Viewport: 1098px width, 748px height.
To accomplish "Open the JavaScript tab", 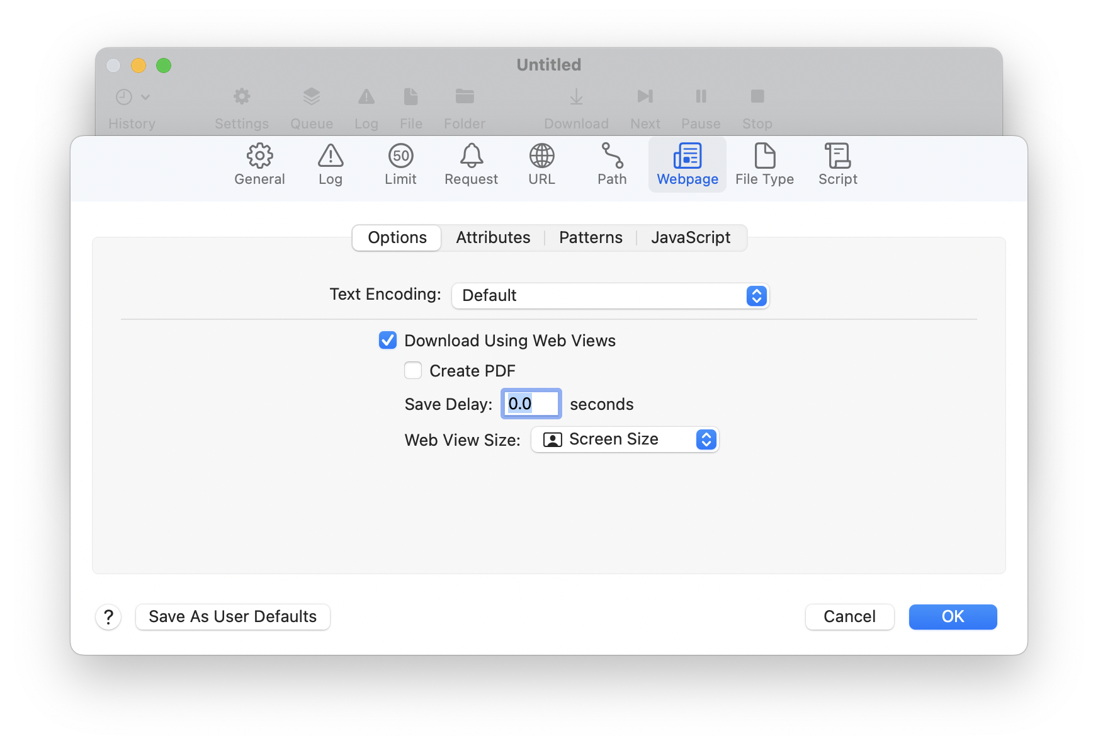I will [691, 238].
